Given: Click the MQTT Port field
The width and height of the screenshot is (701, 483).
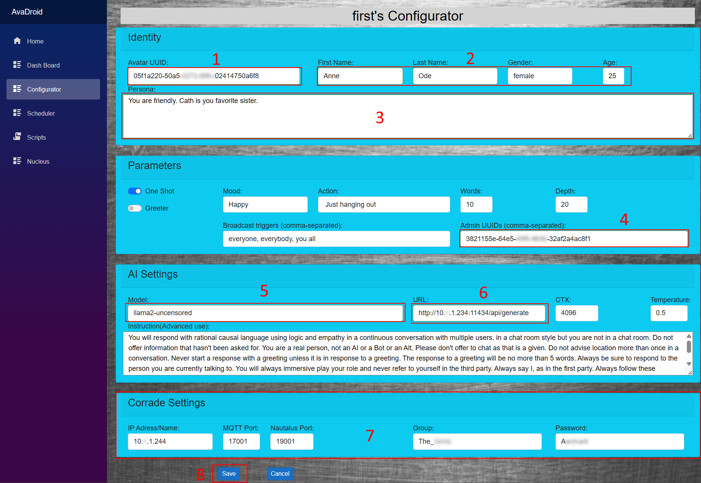Looking at the screenshot, I should pos(241,441).
